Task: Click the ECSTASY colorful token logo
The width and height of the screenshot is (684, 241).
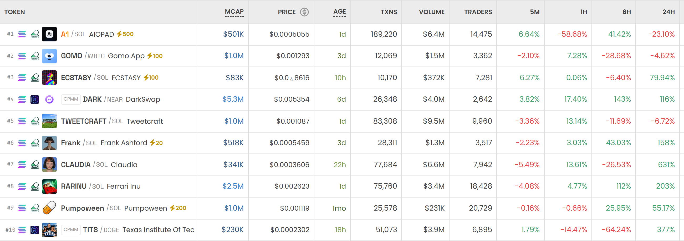Action: (x=49, y=78)
